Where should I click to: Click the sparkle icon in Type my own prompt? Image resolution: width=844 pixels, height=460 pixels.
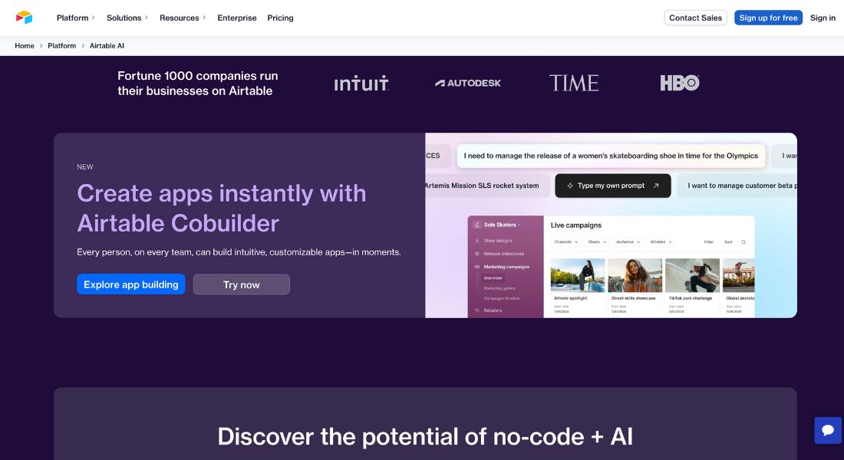[570, 186]
